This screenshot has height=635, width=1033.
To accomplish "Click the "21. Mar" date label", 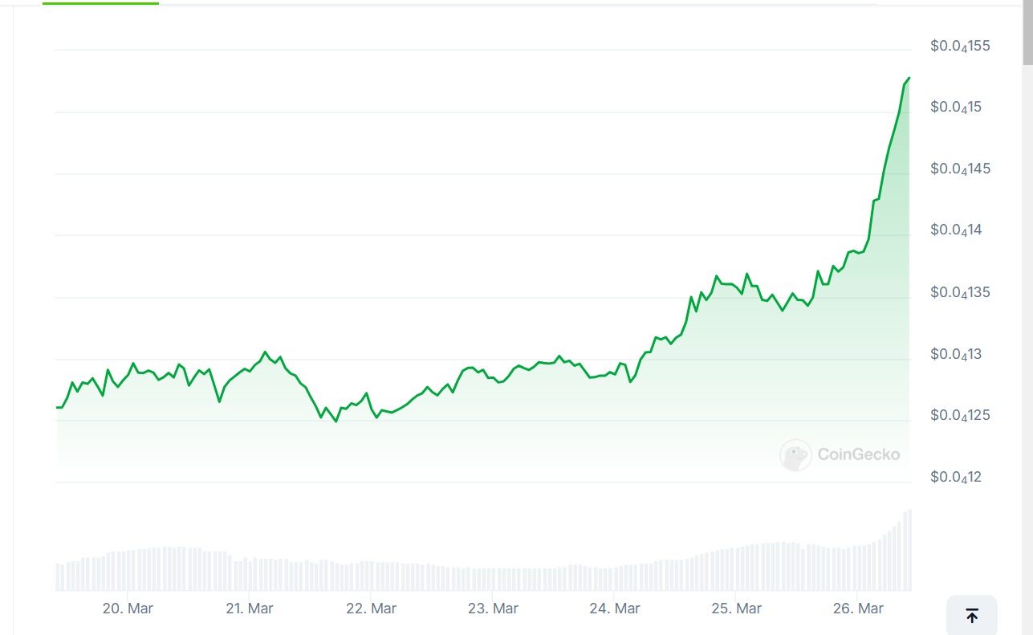I will pos(249,609).
